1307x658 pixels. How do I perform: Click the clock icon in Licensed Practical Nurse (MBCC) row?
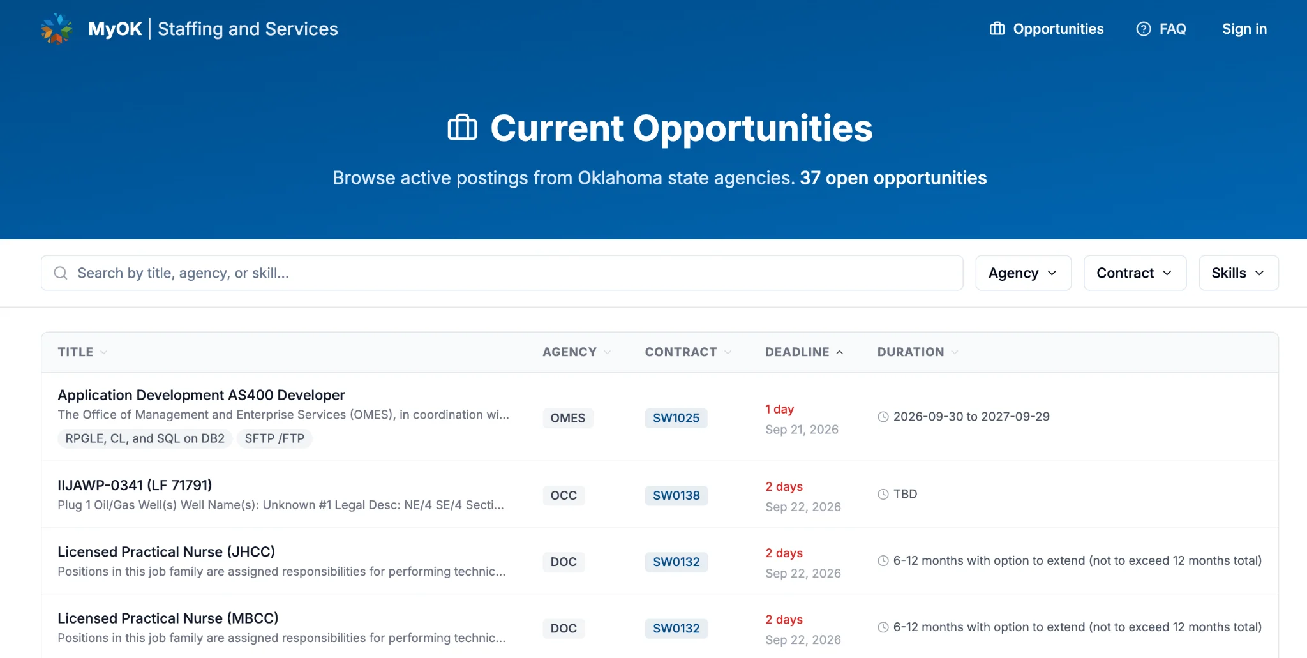[883, 627]
